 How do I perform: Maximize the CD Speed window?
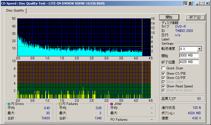point(202,3)
